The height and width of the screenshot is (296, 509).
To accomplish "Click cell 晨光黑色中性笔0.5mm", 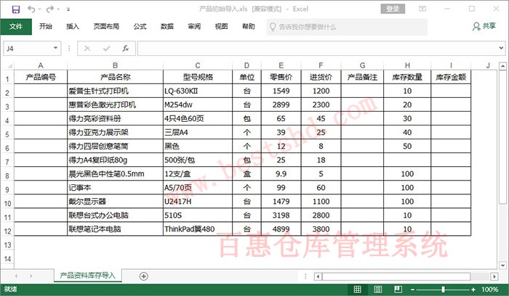I will (x=115, y=174).
